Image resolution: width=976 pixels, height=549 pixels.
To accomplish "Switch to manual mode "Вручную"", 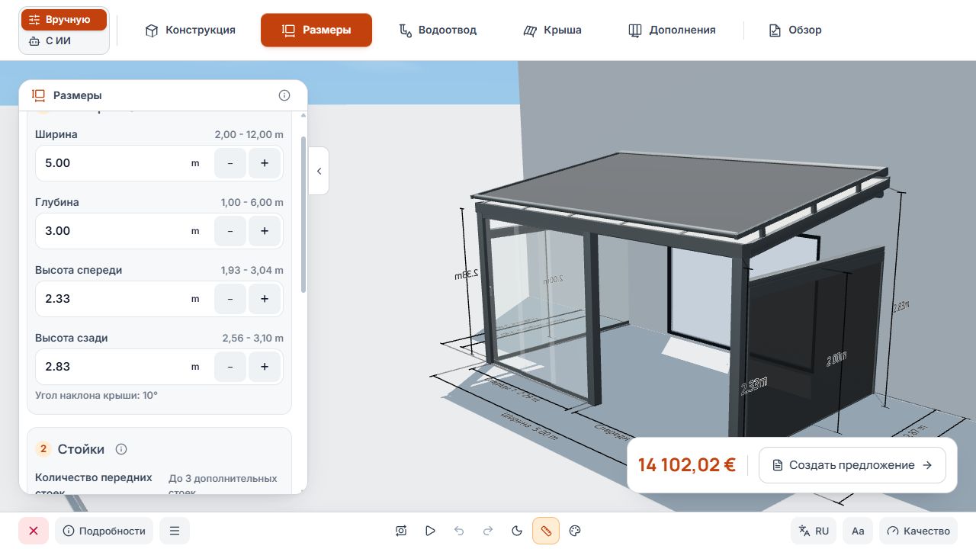I will (64, 20).
